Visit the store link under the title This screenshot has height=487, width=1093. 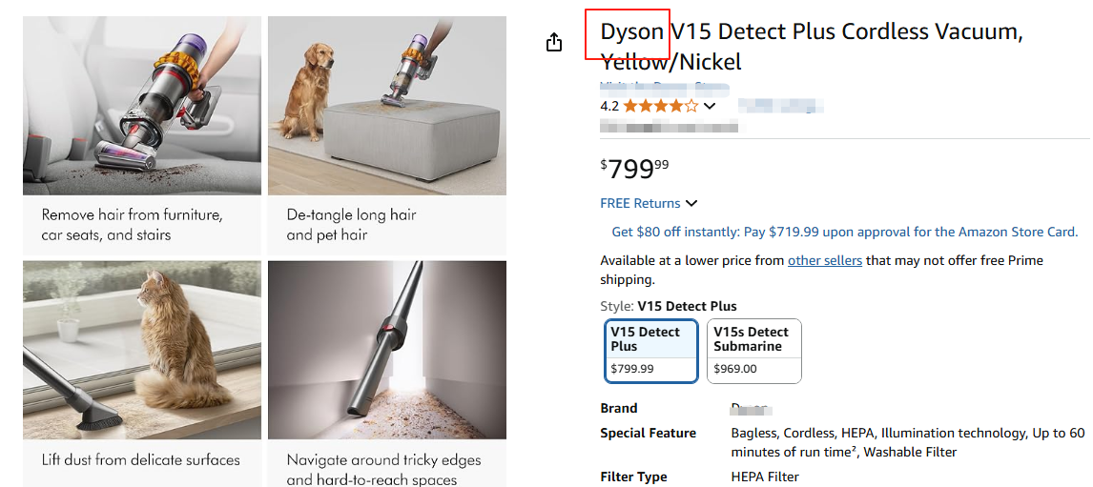point(664,89)
